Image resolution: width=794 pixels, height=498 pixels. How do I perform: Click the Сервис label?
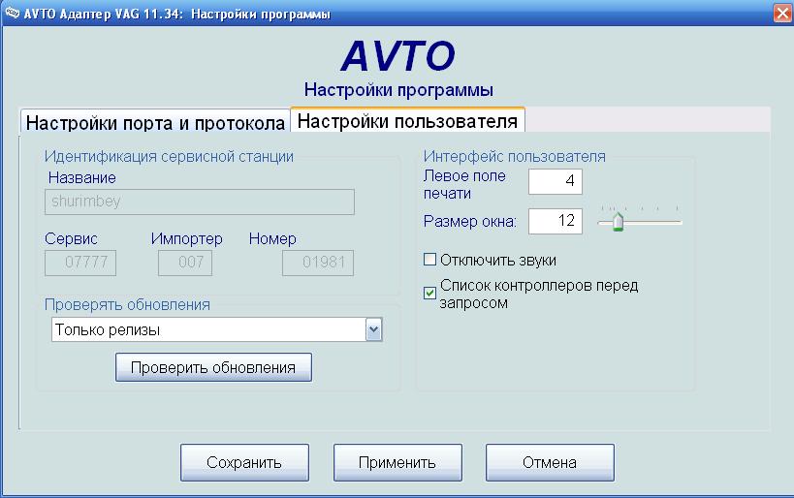click(71, 239)
